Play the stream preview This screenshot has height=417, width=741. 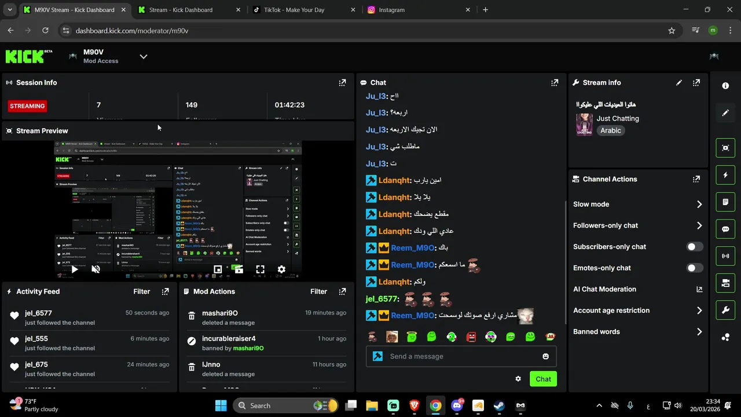(75, 269)
